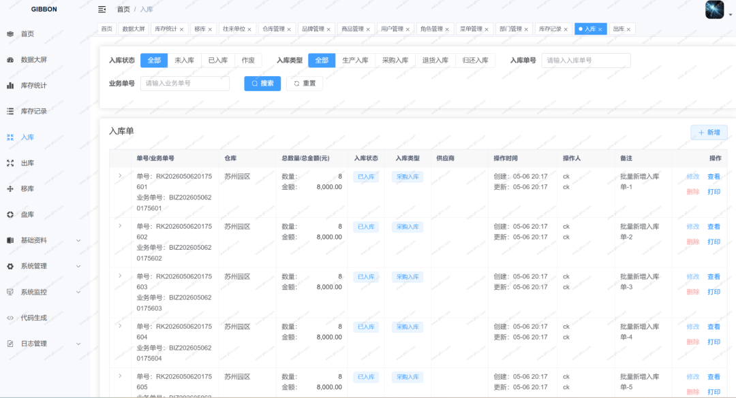
Task: Close the 仓库管理 tab
Action: [x=289, y=29]
